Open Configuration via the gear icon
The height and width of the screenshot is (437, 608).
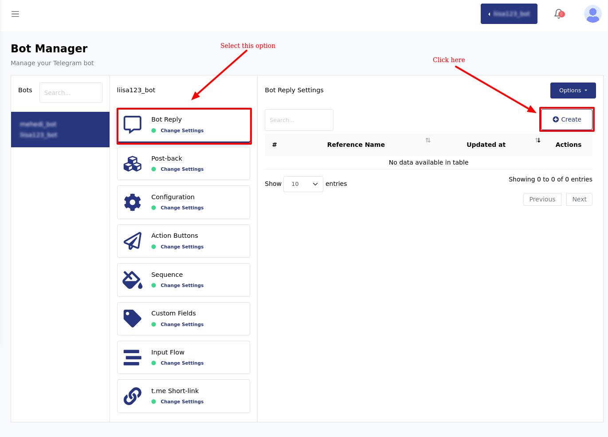132,202
